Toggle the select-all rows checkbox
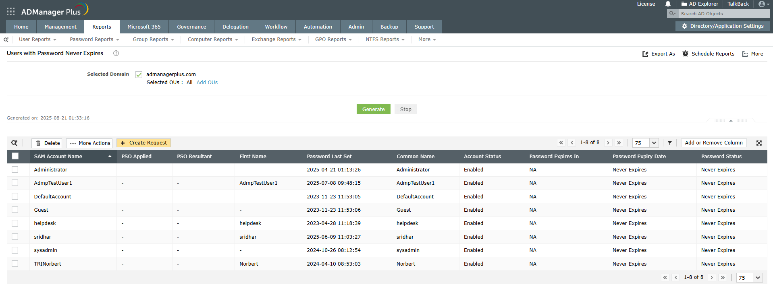773x293 pixels. tap(15, 156)
